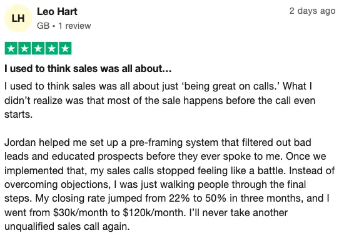This screenshot has height=243, width=339.
Task: Click the fifth green rating star
Action: [65, 48]
